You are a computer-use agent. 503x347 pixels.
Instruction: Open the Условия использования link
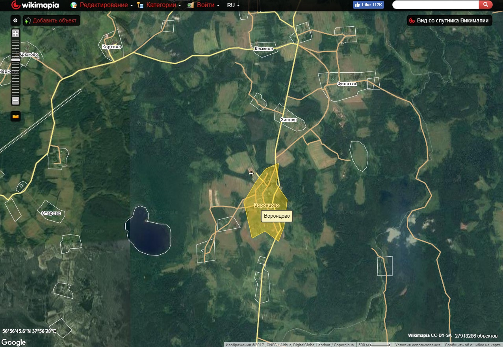pyautogui.click(x=418, y=345)
